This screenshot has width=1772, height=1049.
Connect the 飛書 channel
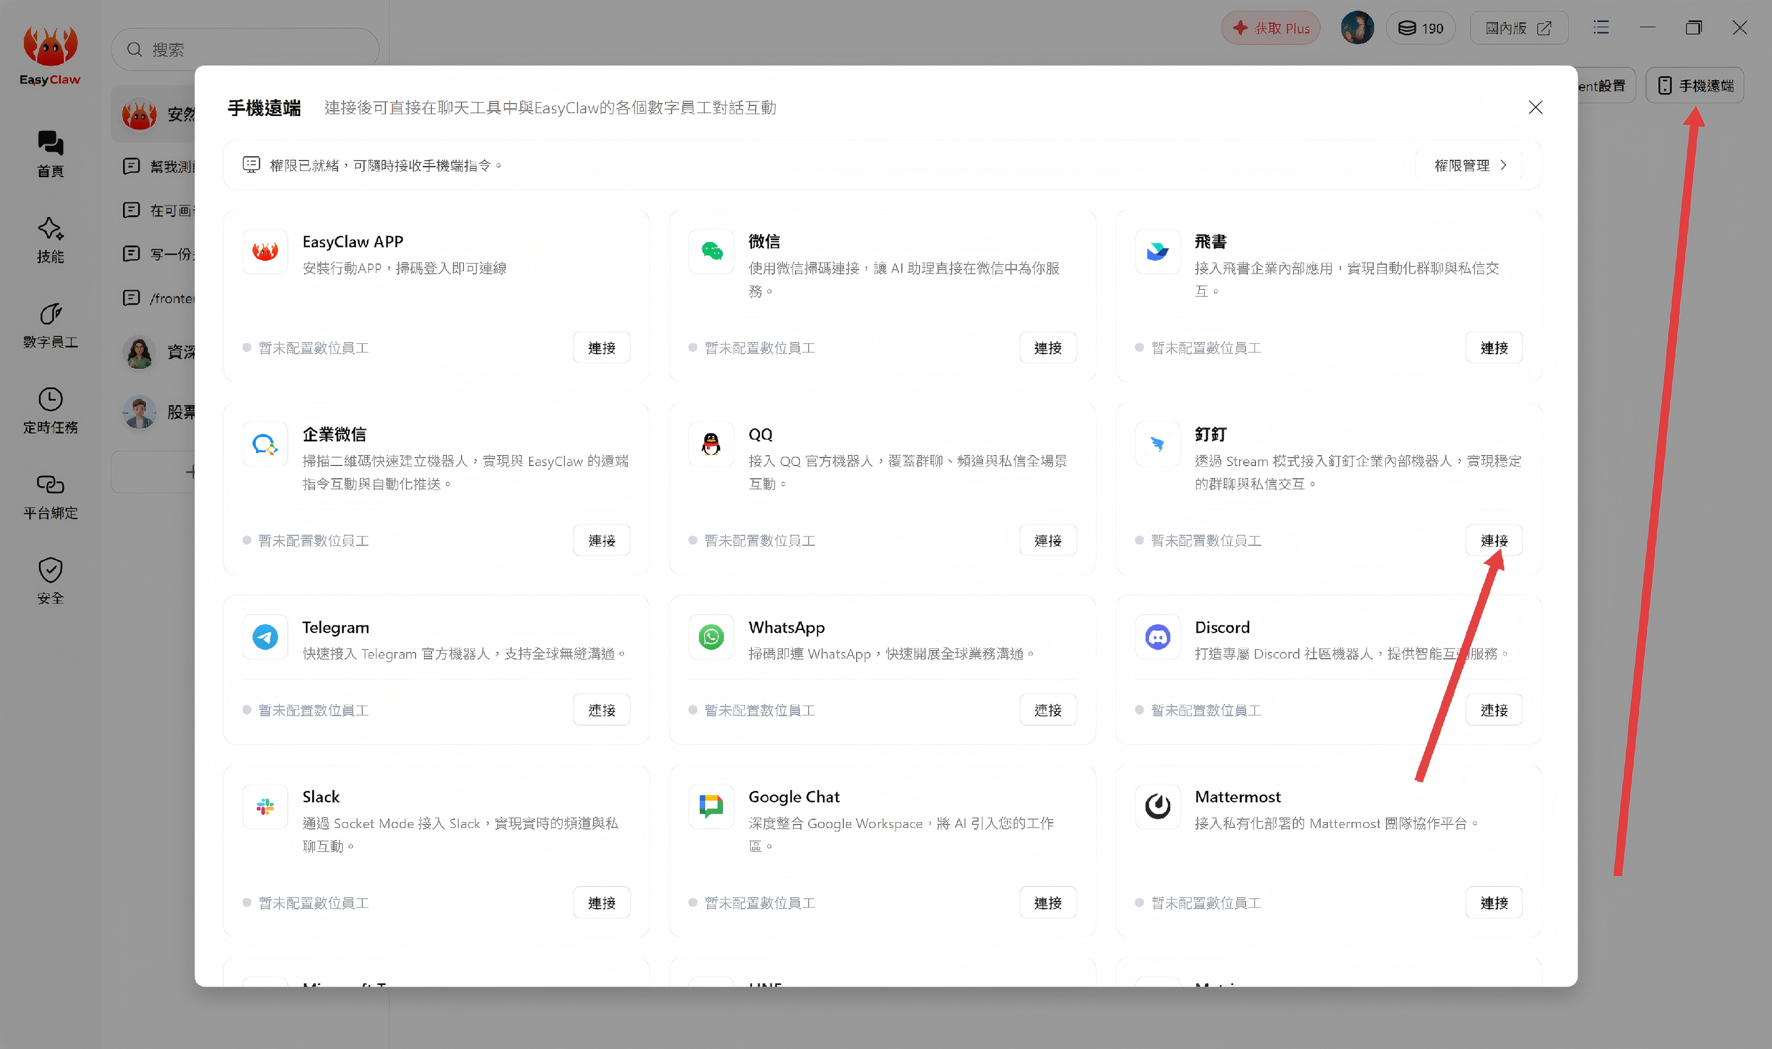1493,348
